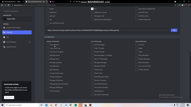Check the Send Messages permission
The width and height of the screenshot is (191, 107).
click(92, 45)
